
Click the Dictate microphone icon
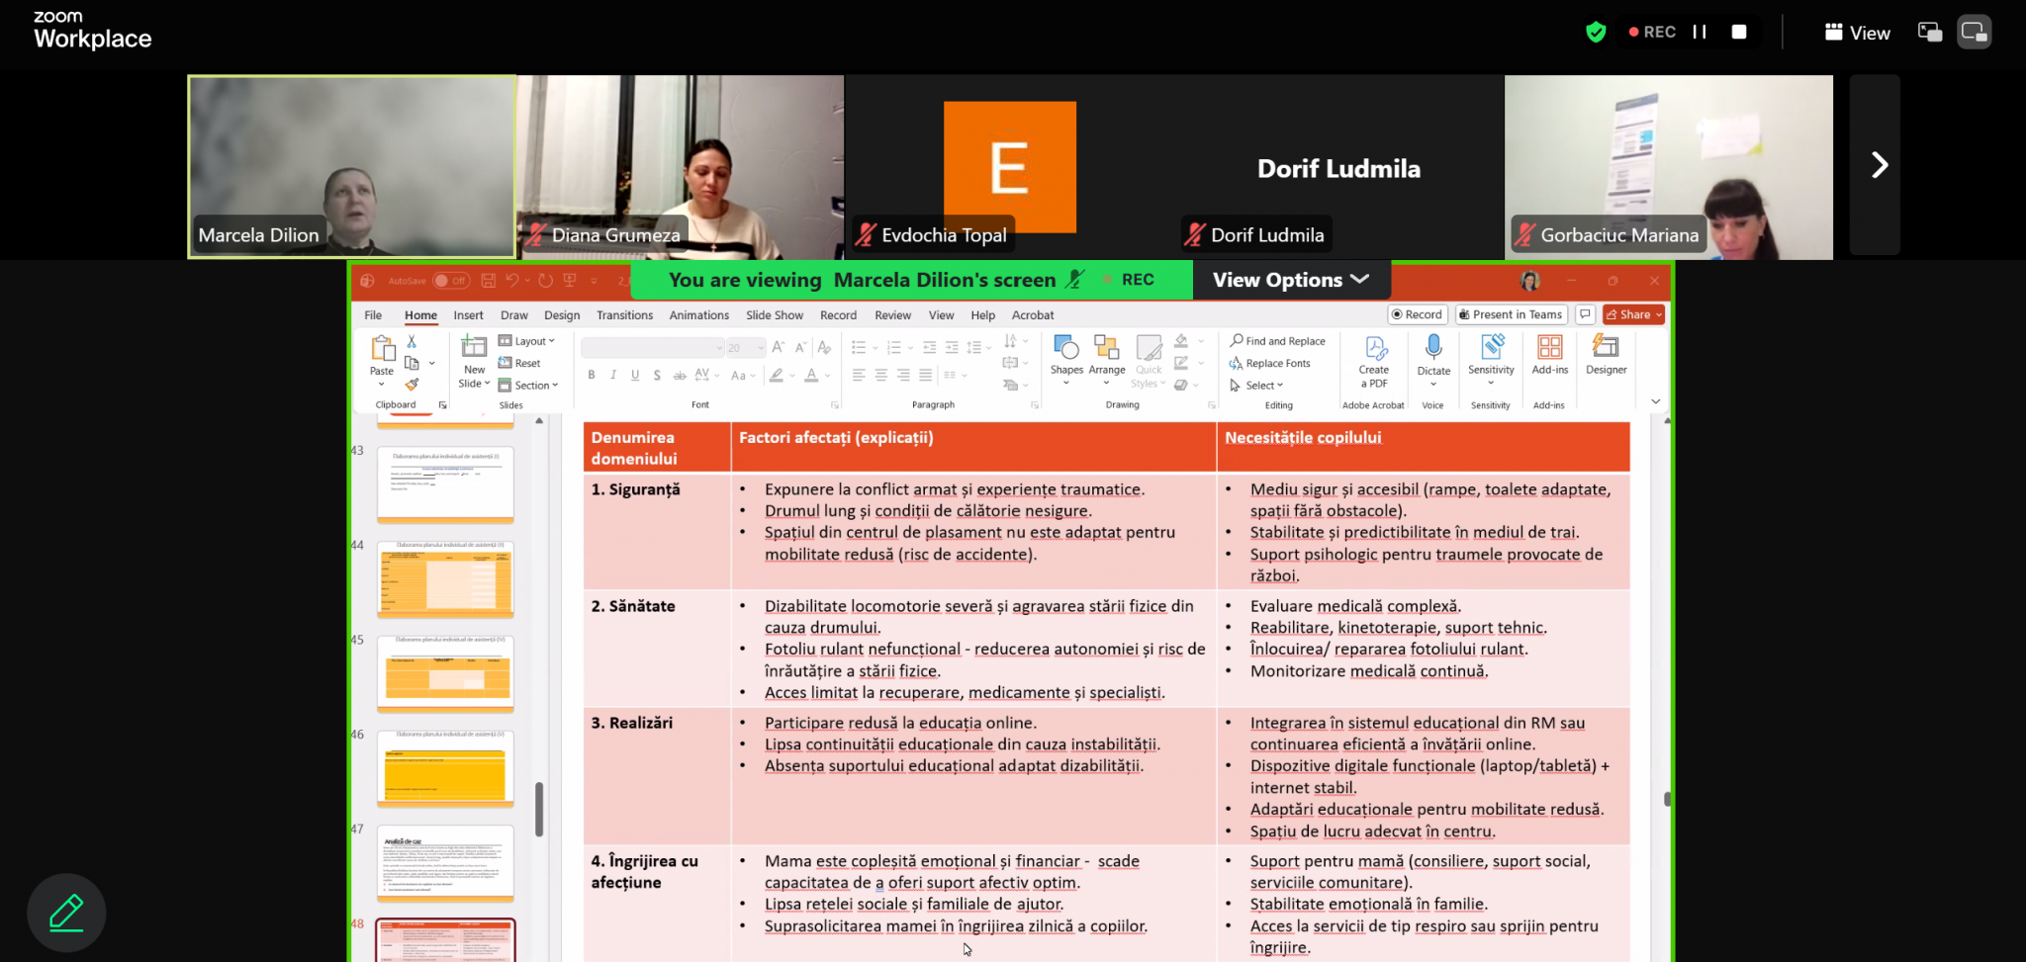point(1433,348)
